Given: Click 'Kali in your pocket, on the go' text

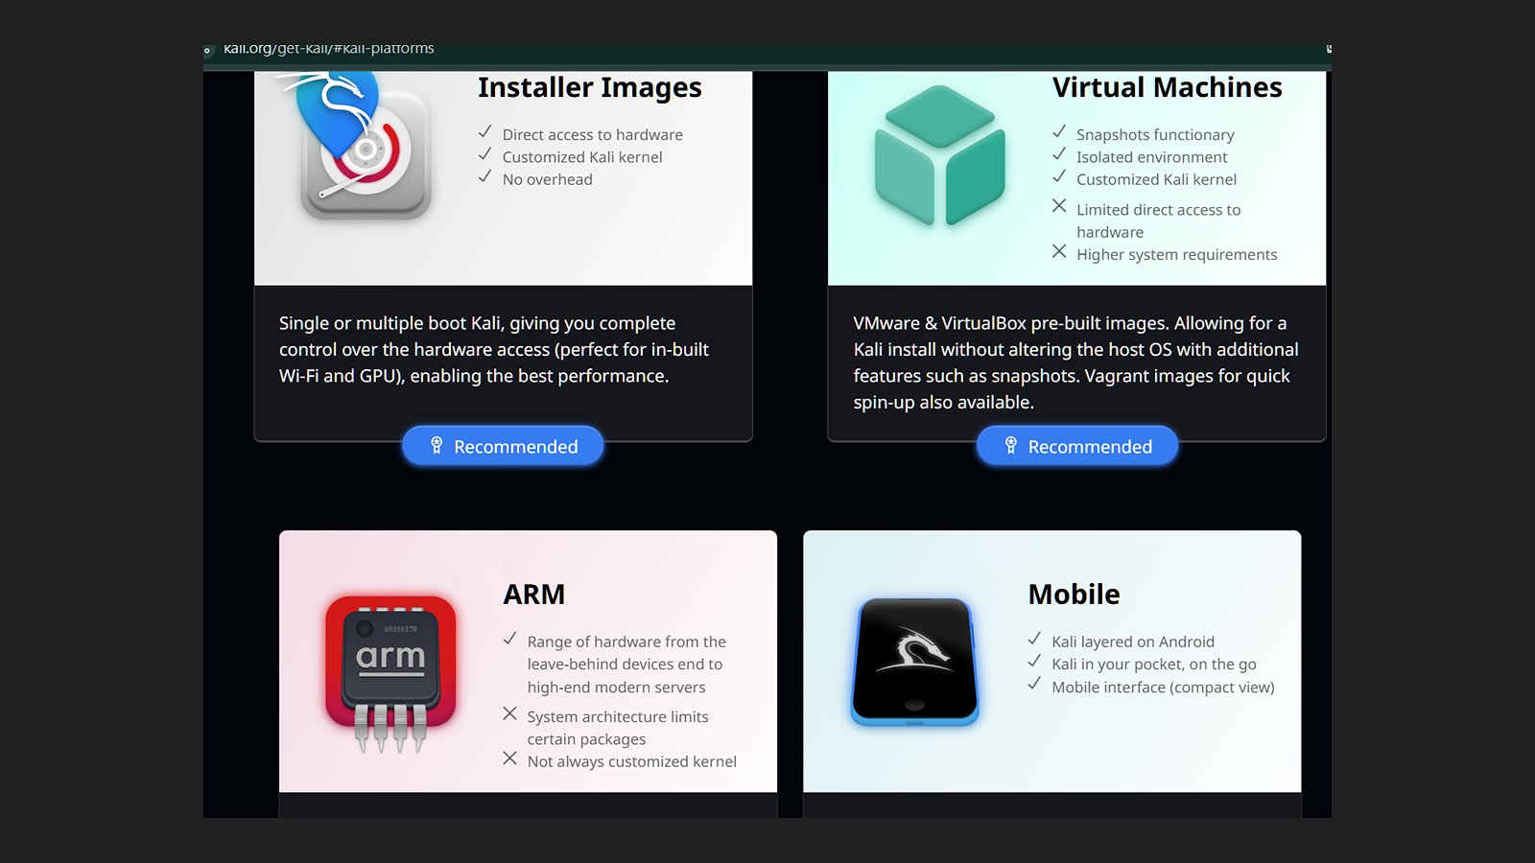Looking at the screenshot, I should (1154, 665).
